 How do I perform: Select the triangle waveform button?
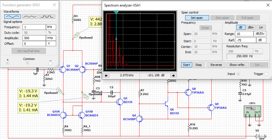pyautogui.click(x=30, y=17)
